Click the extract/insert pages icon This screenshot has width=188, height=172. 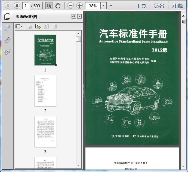tap(38, 26)
